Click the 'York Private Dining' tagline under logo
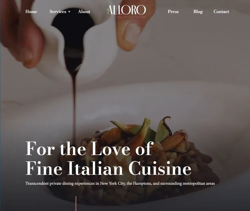250x211 pixels. click(x=130, y=17)
